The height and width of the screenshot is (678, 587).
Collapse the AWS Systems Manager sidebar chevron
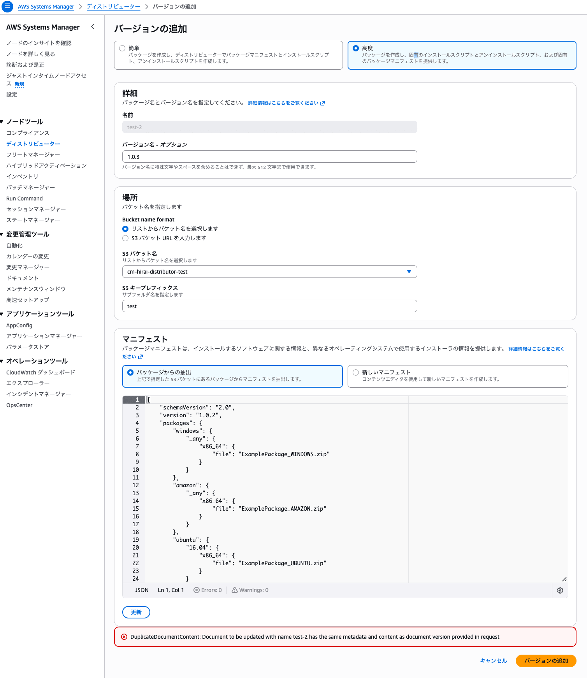93,26
